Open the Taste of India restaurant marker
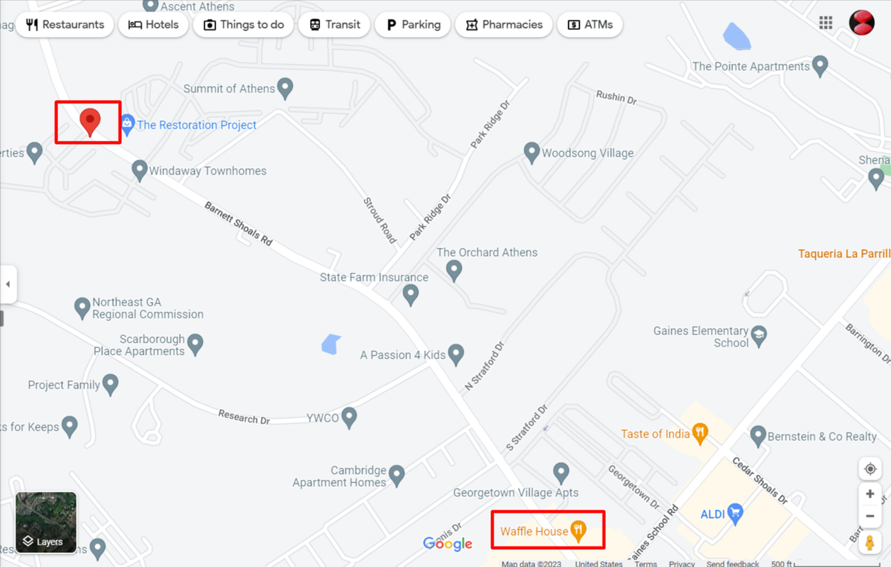The height and width of the screenshot is (567, 891). pos(700,434)
